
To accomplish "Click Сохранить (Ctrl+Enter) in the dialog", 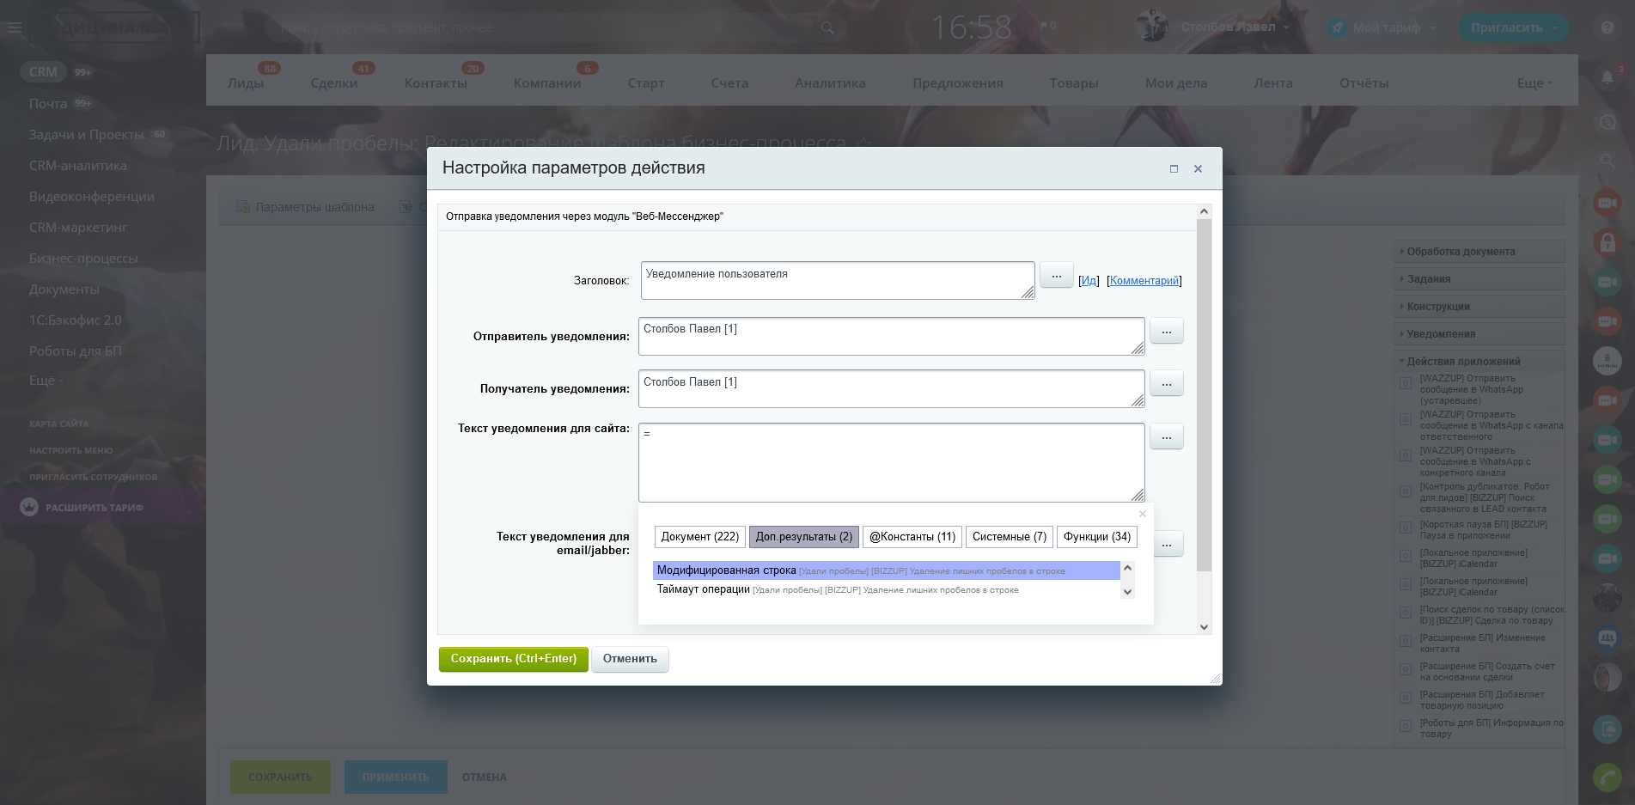I will pos(514,659).
